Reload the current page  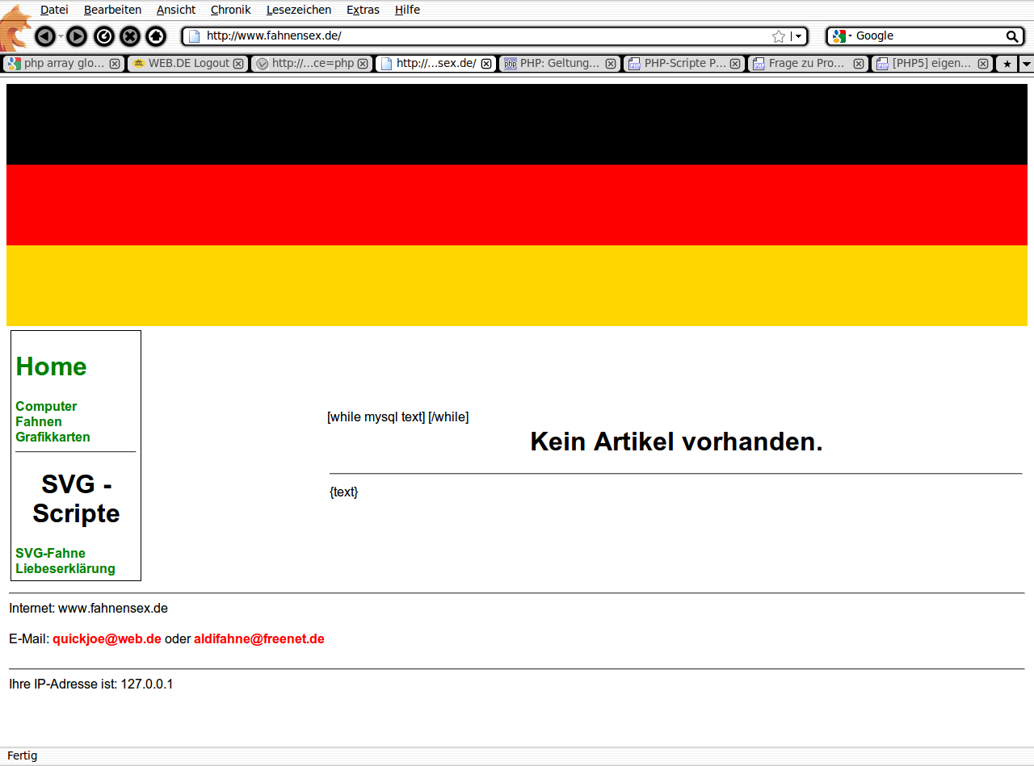pyautogui.click(x=104, y=36)
